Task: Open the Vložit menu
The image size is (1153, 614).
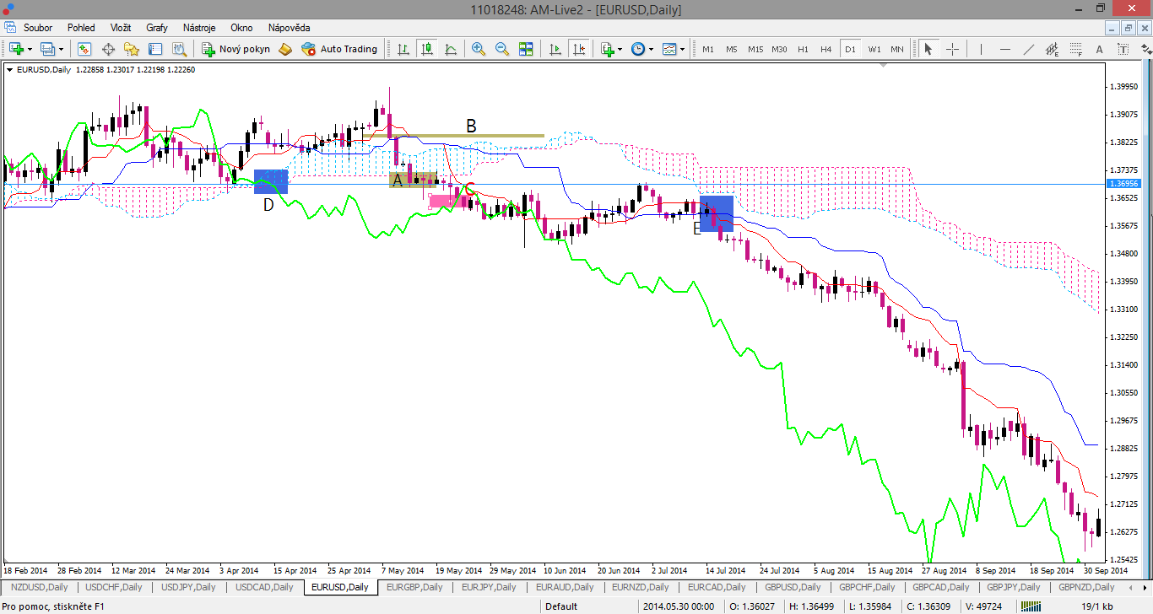Action: 120,28
